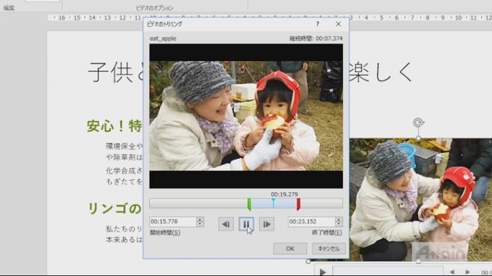Click the bottom-left resize handle of slide video
Viewport: 492px width, 276px height.
click(x=308, y=261)
